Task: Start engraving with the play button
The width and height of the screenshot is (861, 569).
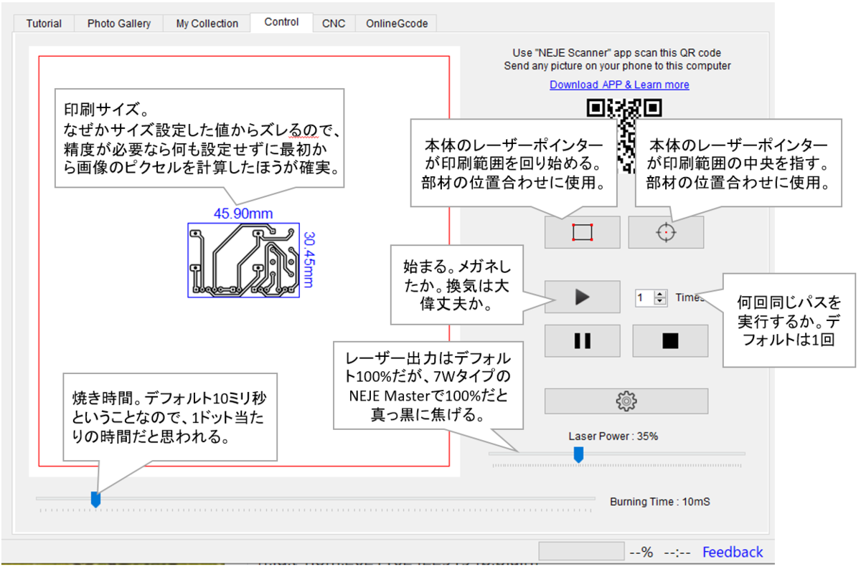Action: pos(582,297)
